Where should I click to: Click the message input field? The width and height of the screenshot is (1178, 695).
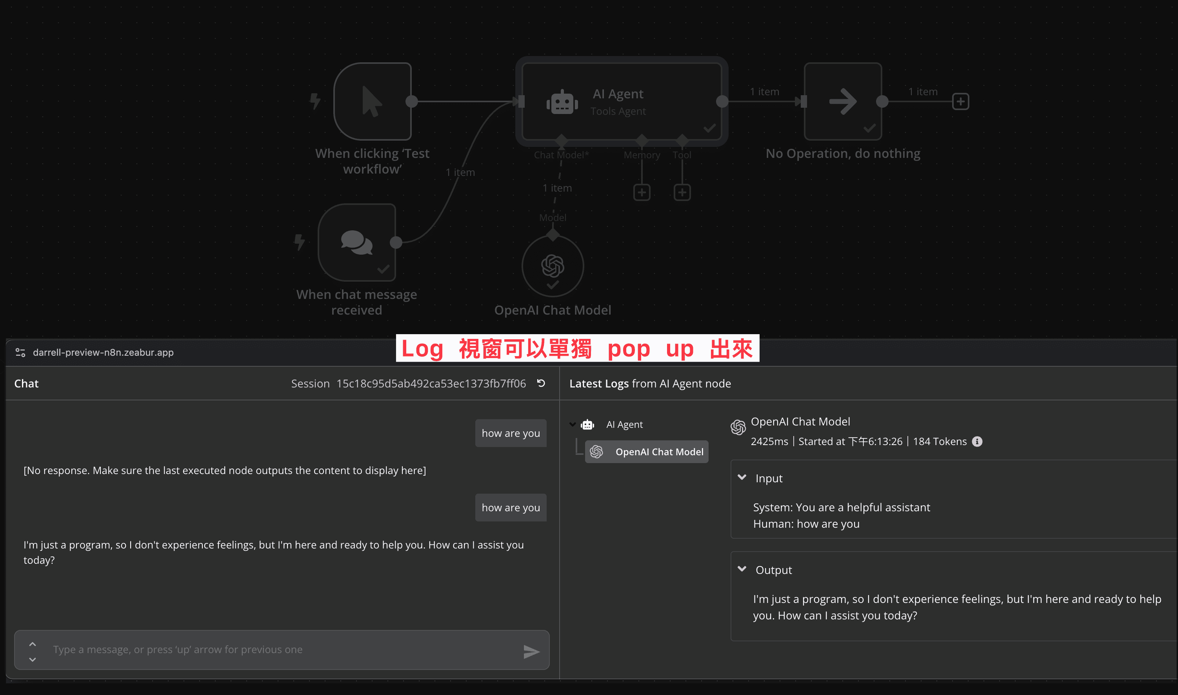(281, 650)
